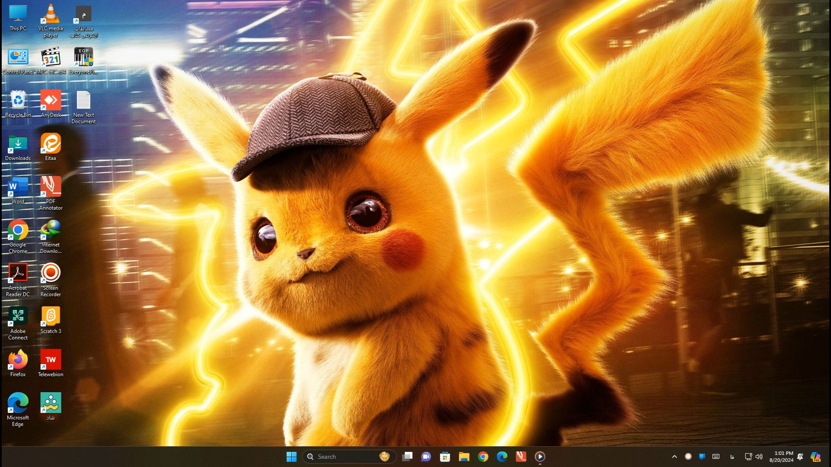
Task: Open Microsoft Store from the taskbar
Action: [x=445, y=457]
